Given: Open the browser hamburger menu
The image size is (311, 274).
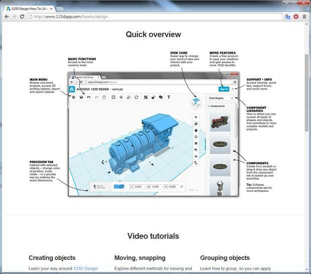Looking at the screenshot, I should pyautogui.click(x=304, y=17).
